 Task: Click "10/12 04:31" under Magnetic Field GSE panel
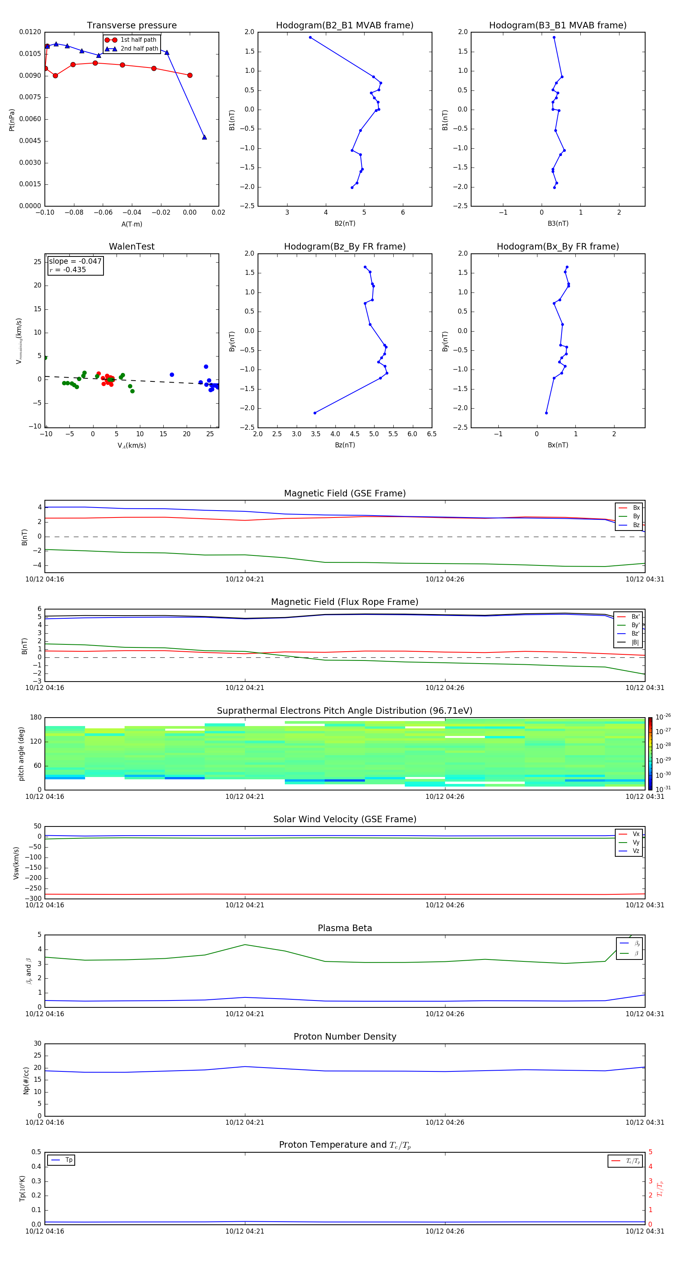[x=645, y=580]
